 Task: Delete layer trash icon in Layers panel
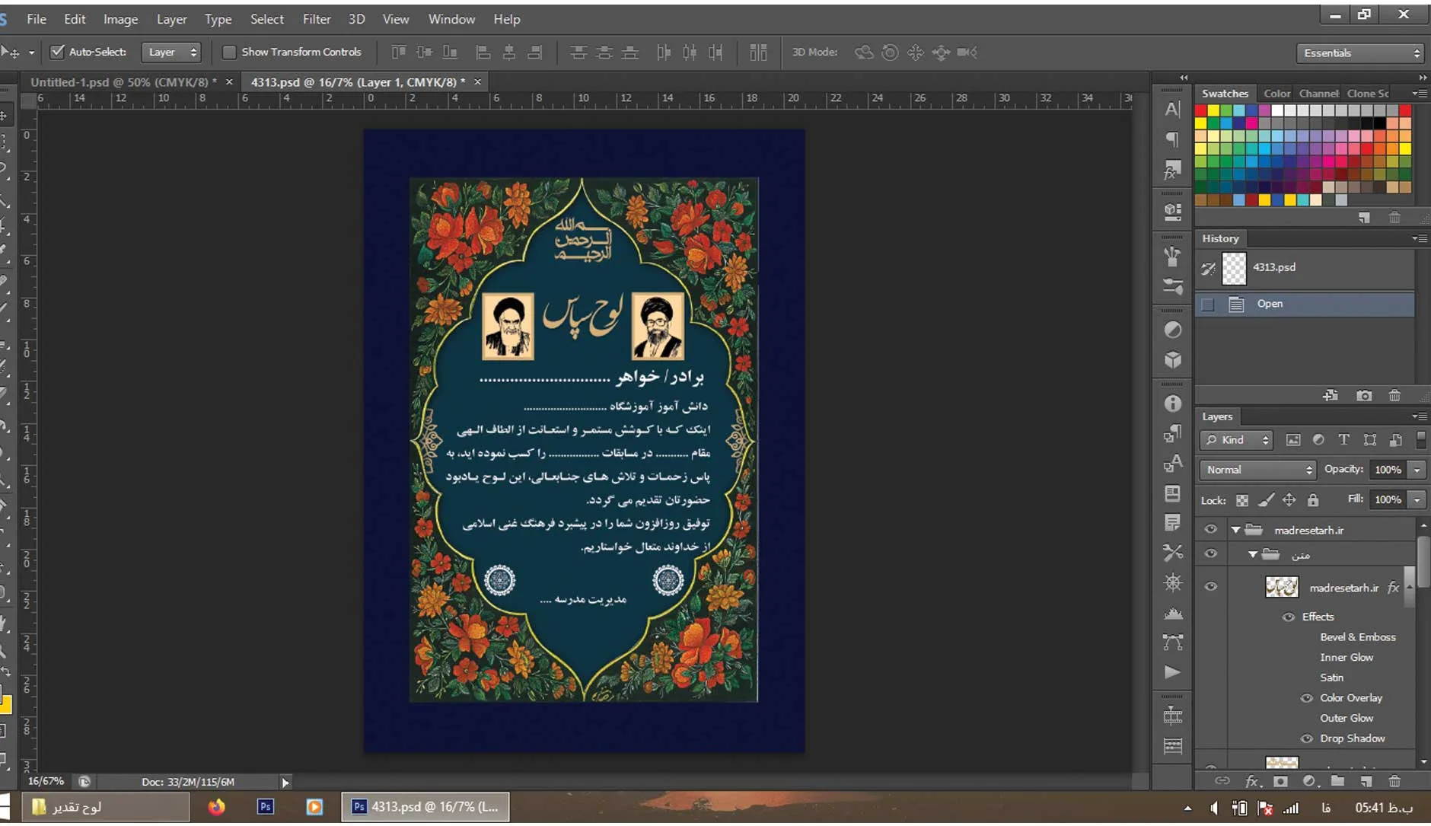(1394, 781)
